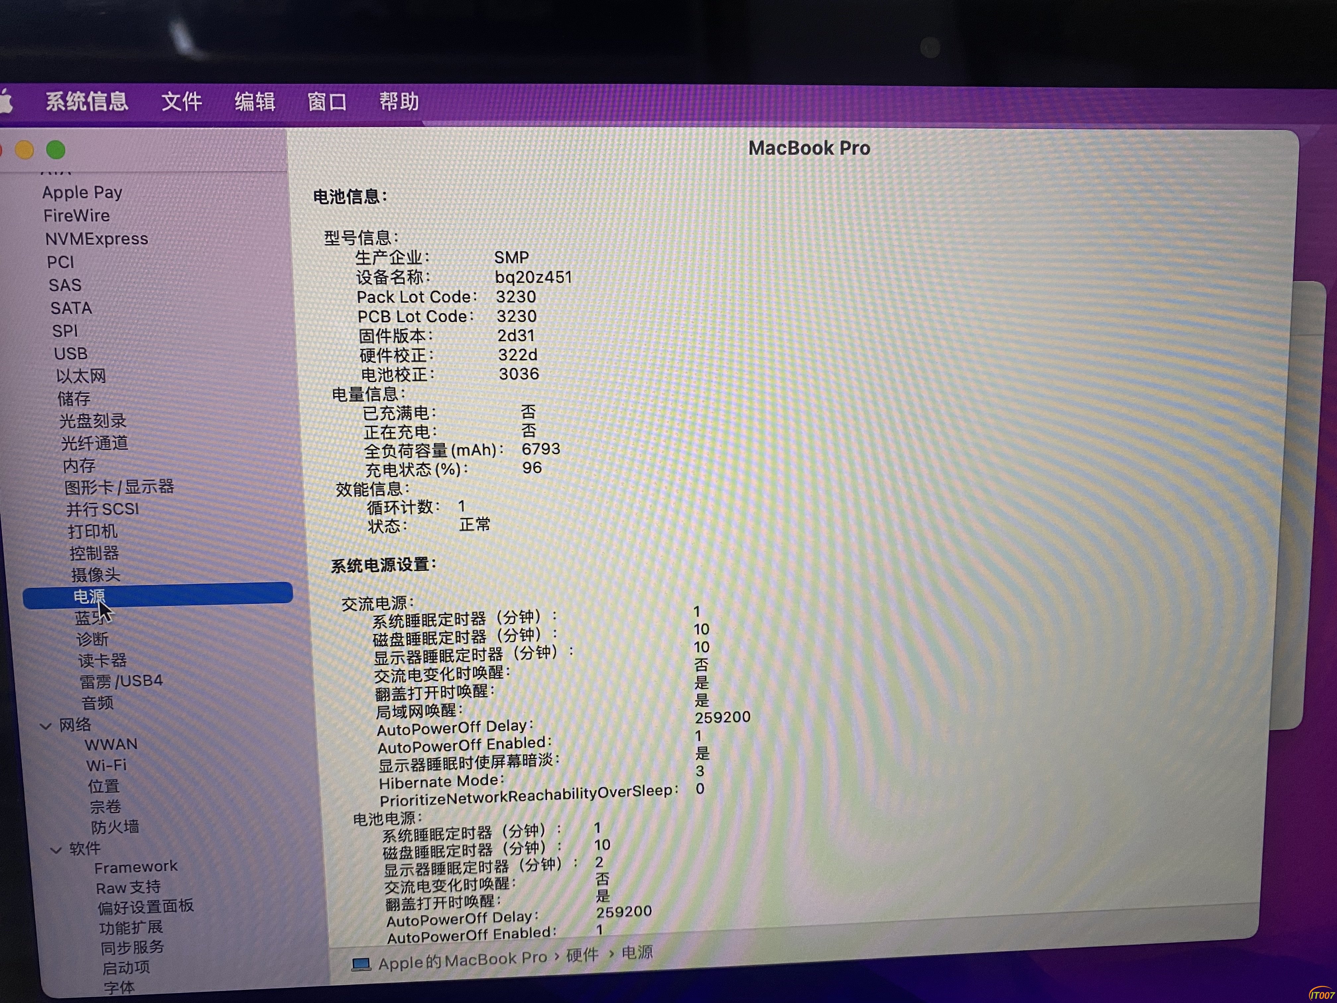Select SPI in sidebar
The height and width of the screenshot is (1003, 1337).
point(65,331)
